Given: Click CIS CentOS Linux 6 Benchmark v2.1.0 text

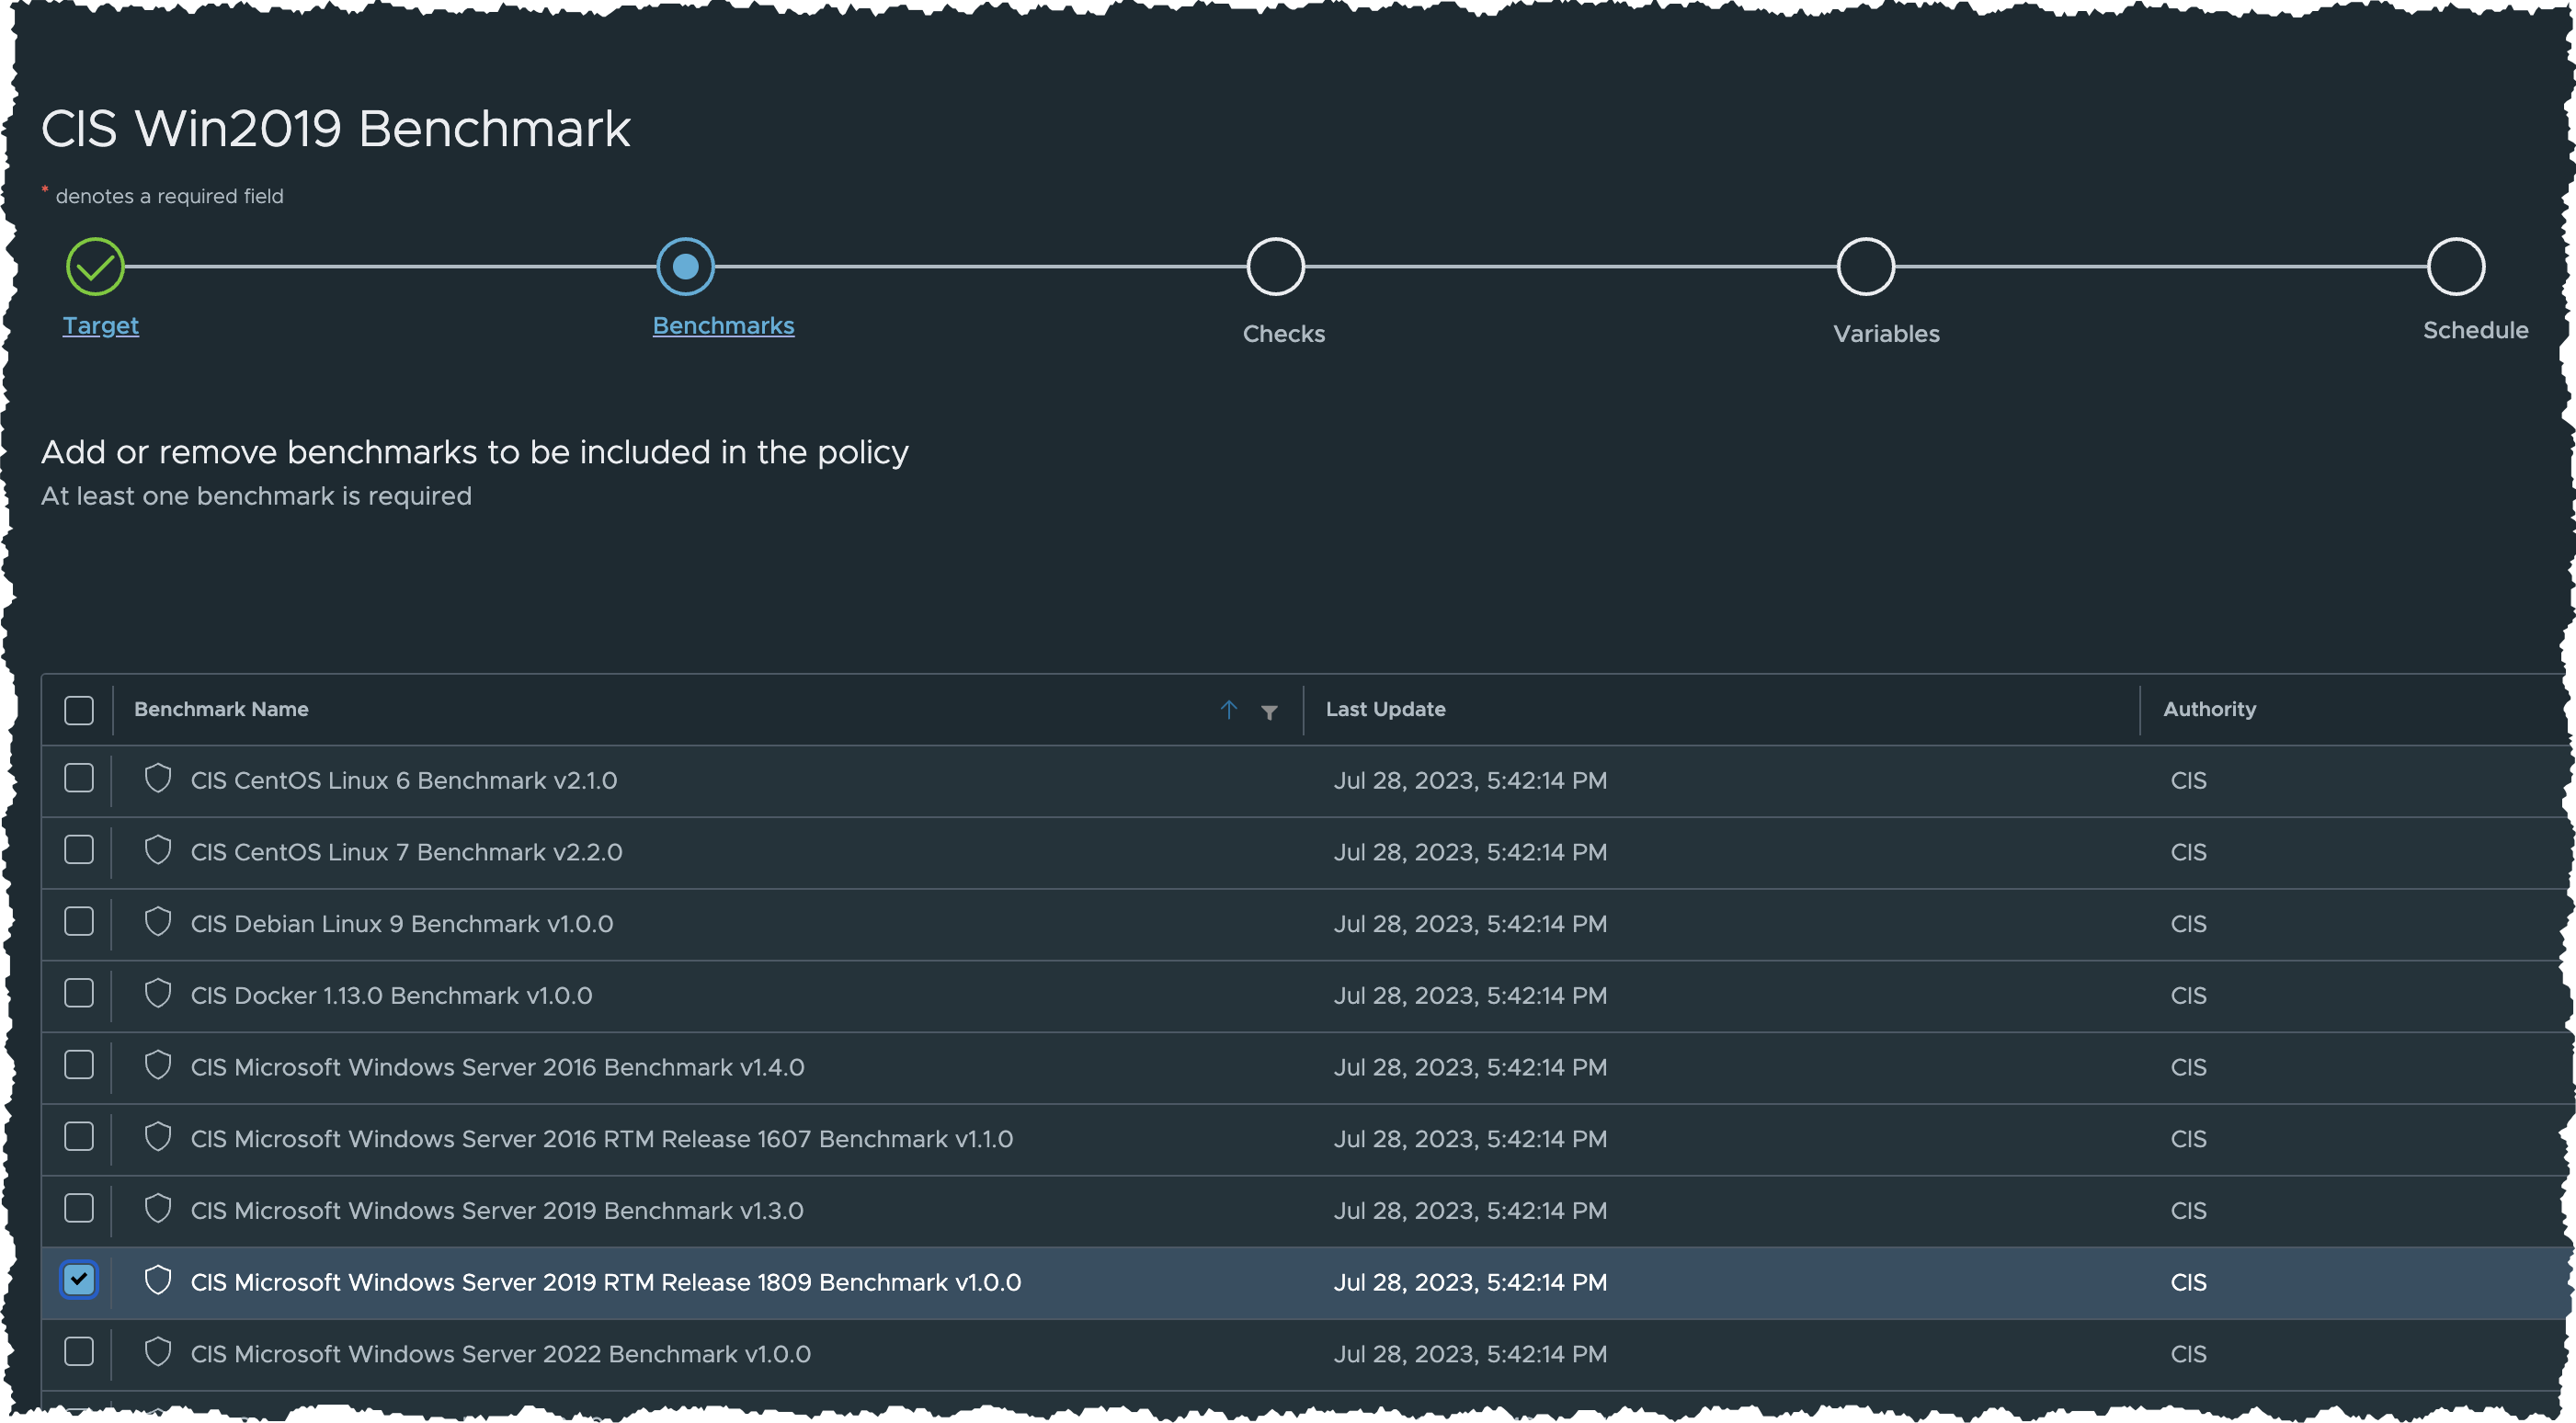Looking at the screenshot, I should coord(404,781).
